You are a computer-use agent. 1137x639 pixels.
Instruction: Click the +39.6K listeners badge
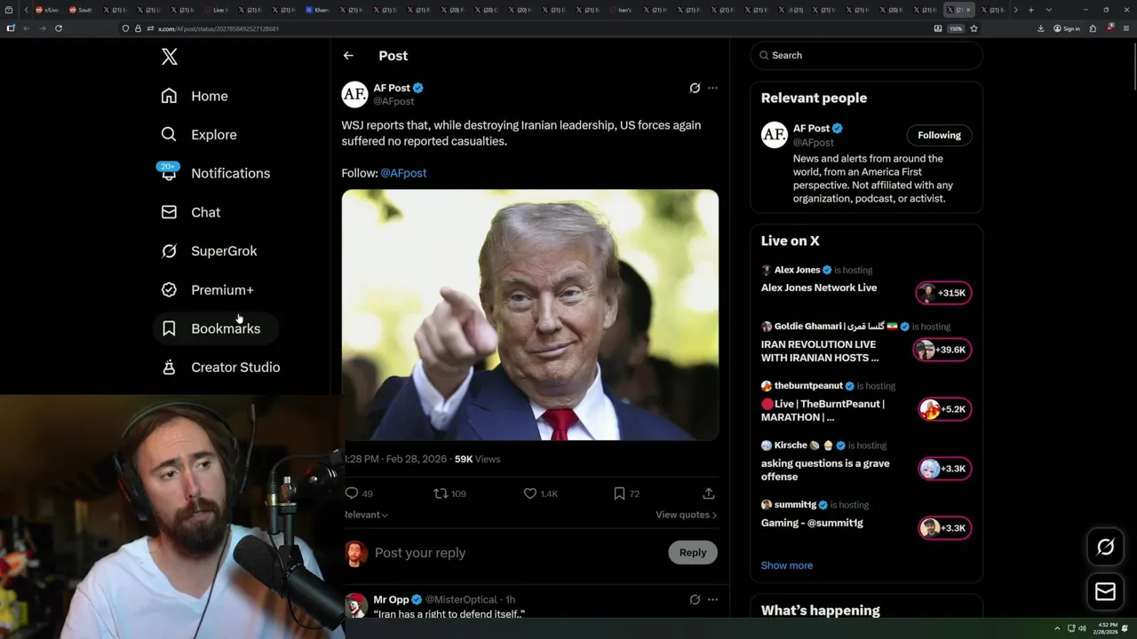click(943, 350)
